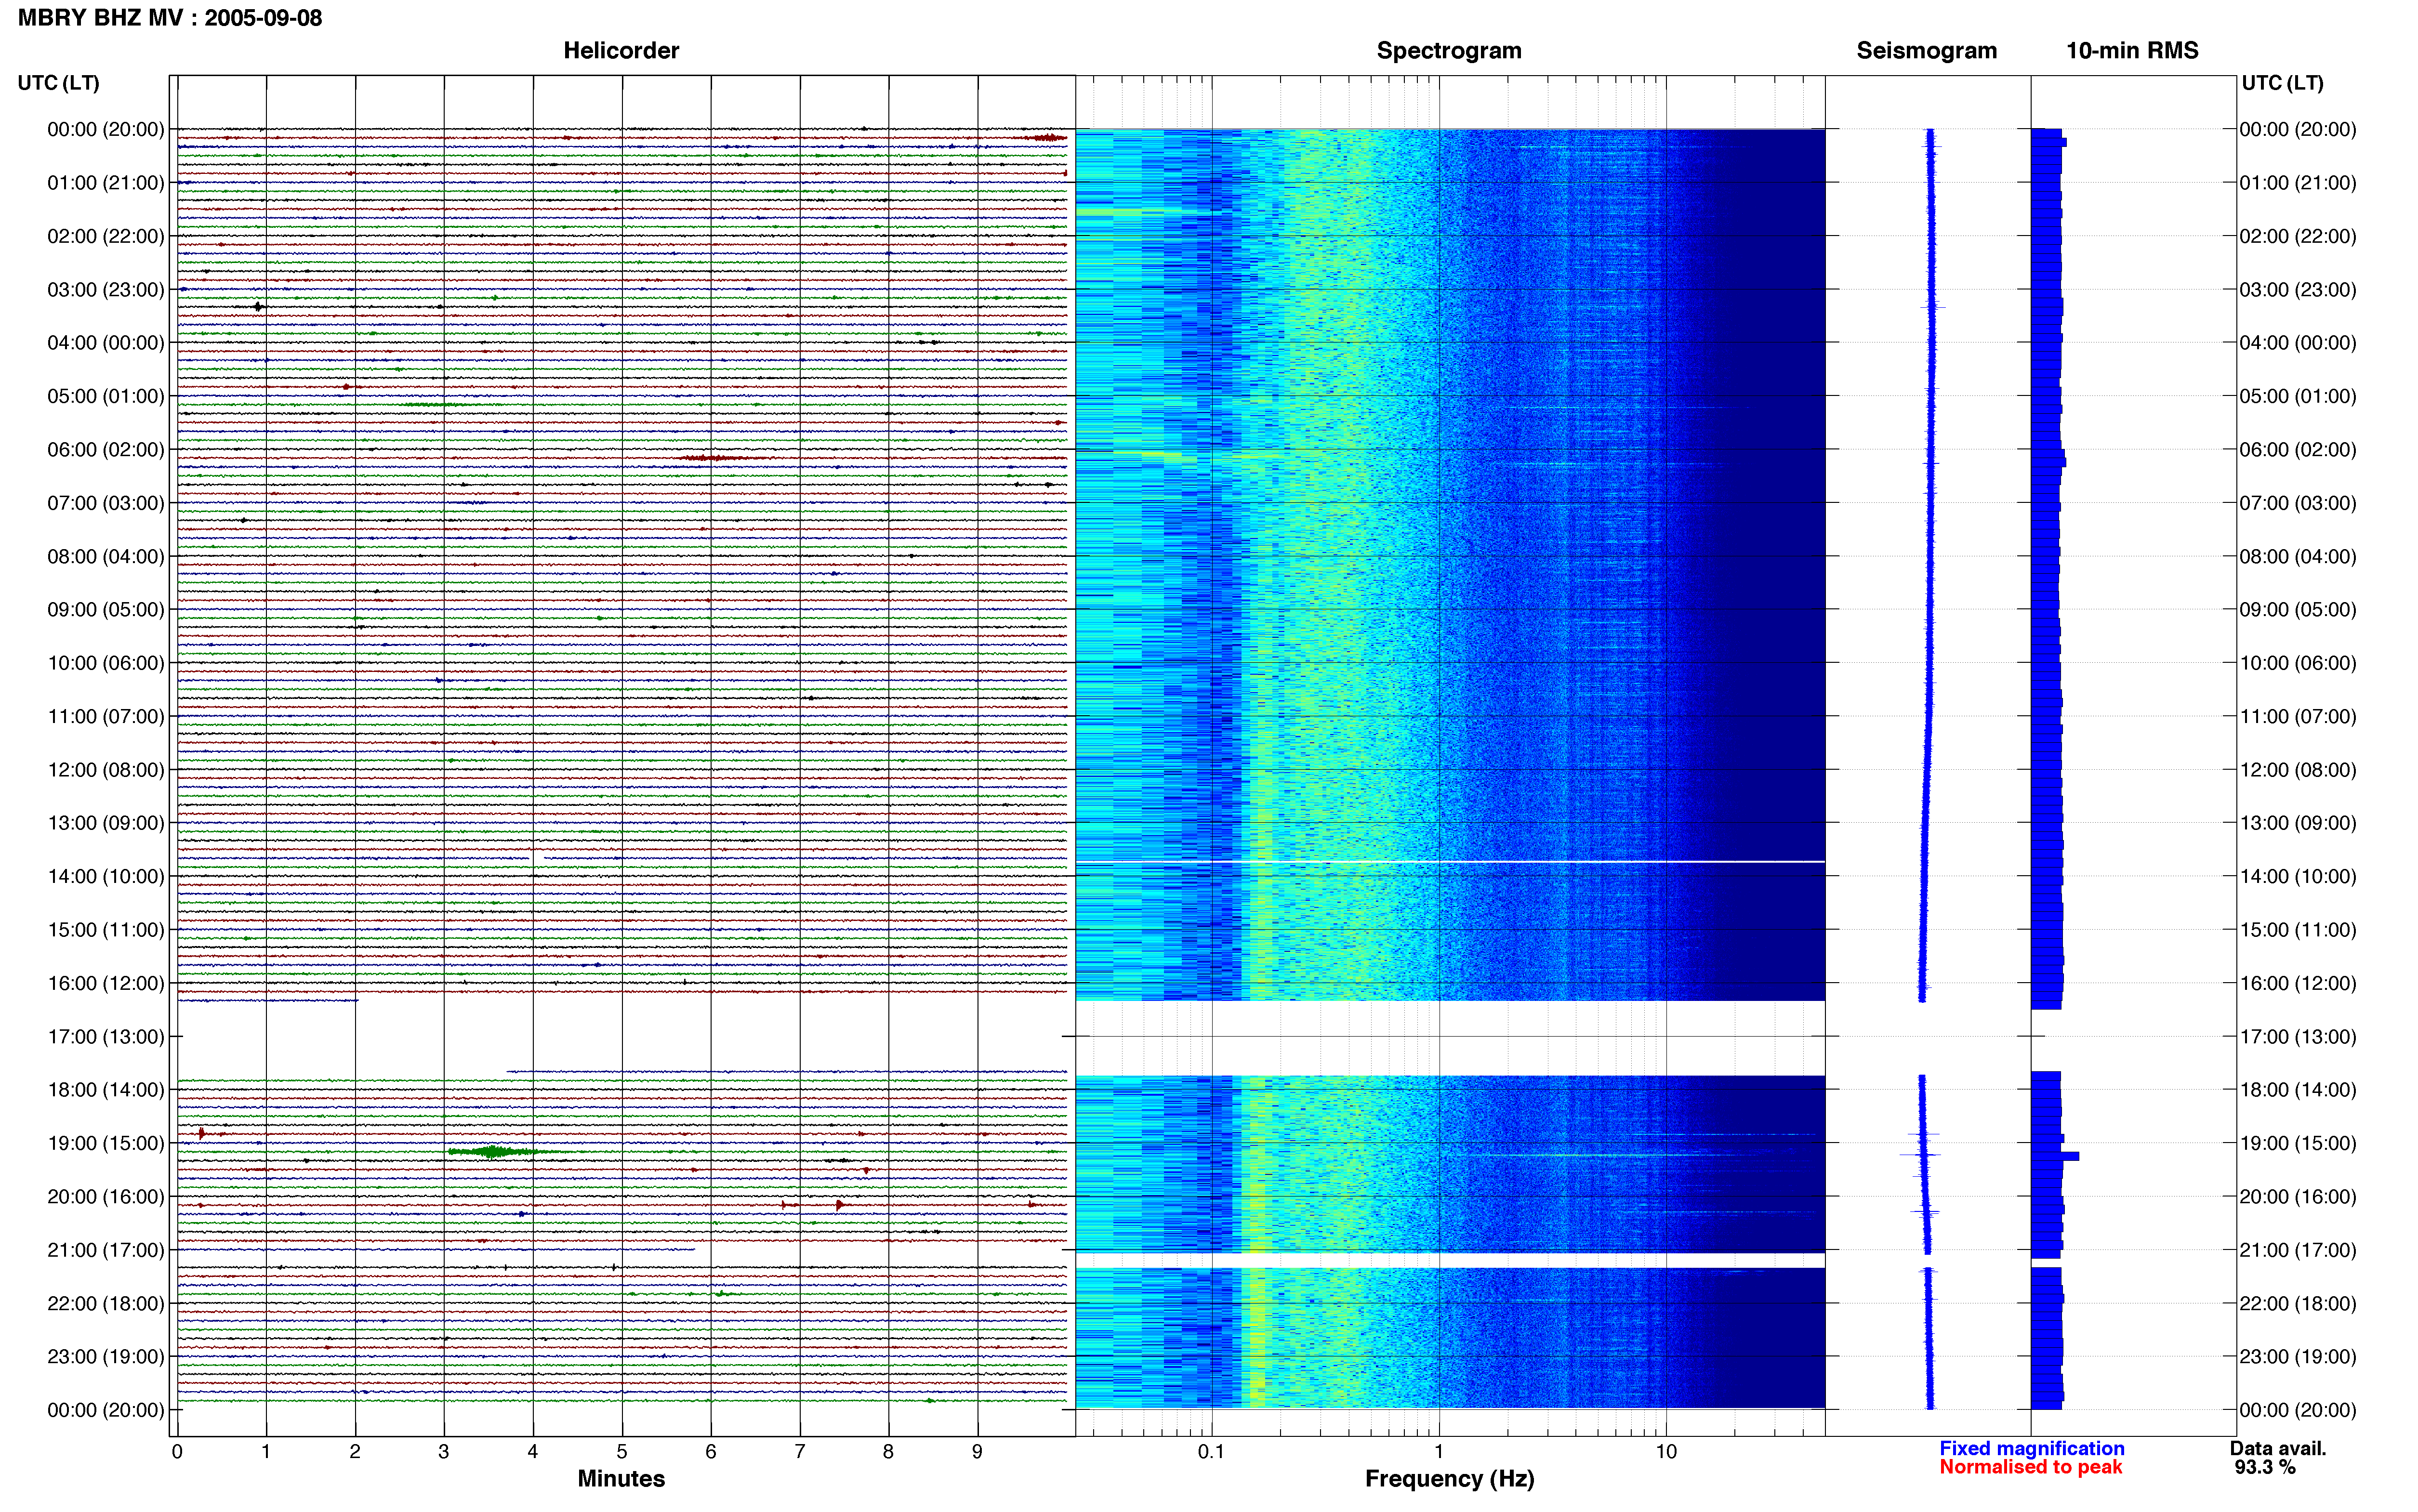Click the right axis label 16:00 (12:00)
Image resolution: width=2418 pixels, height=1512 pixels.
[2298, 983]
